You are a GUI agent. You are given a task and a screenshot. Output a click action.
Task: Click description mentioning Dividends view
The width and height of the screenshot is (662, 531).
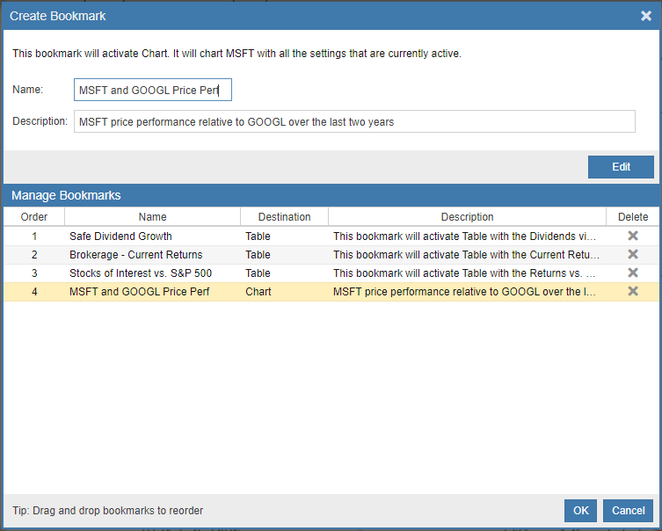point(464,236)
